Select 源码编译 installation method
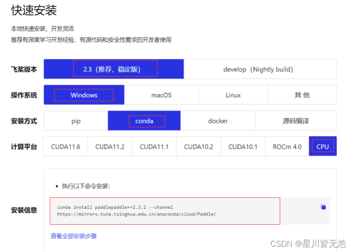The height and width of the screenshot is (252, 353). coord(296,121)
